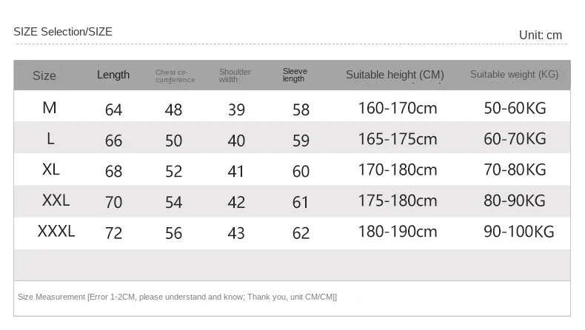
Task: Click the Length column header
Action: click(113, 75)
